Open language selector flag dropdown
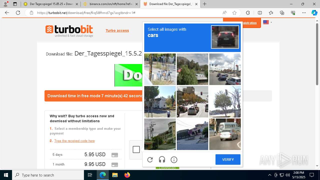320x180 pixels. tap(267, 22)
